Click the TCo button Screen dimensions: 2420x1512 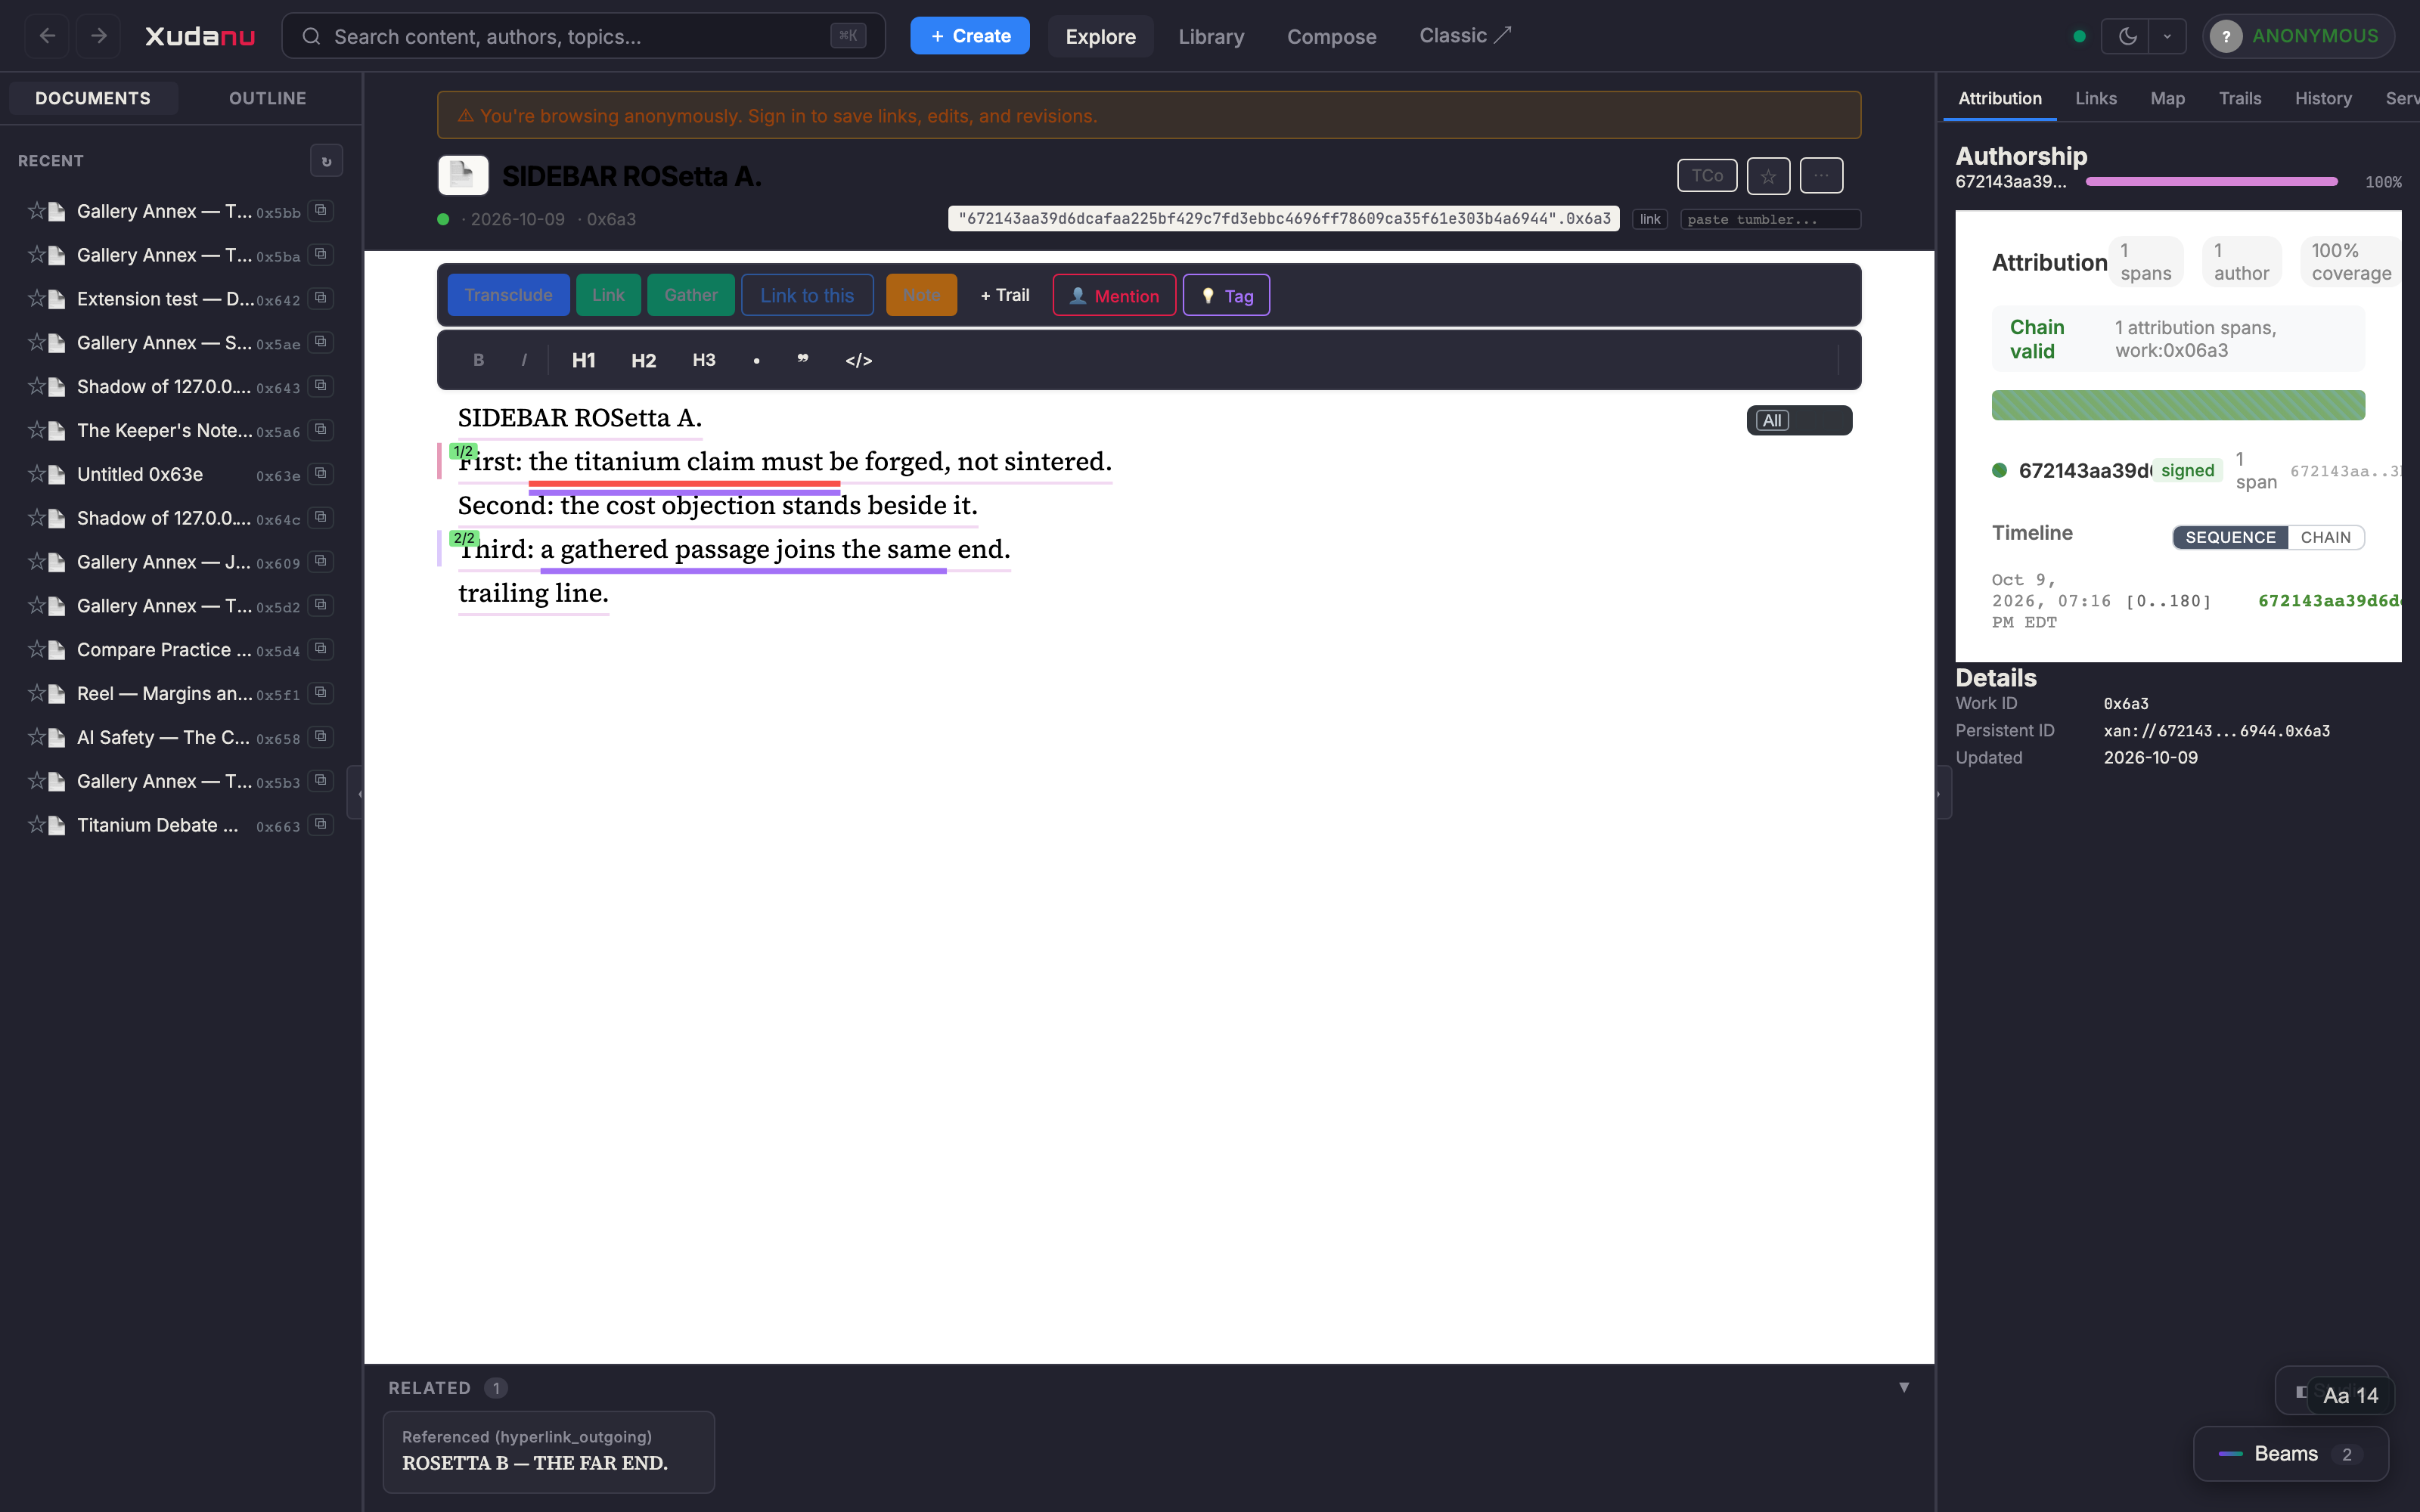[1707, 176]
